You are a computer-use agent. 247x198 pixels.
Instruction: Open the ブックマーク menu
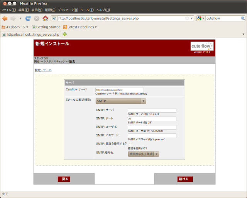point(68,10)
